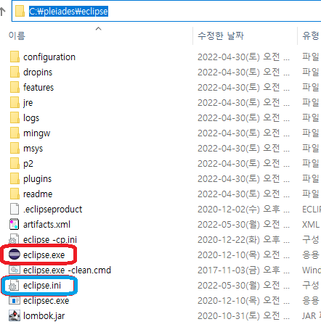Click the msys folder icon
The image size is (321, 327).
[x=15, y=148]
